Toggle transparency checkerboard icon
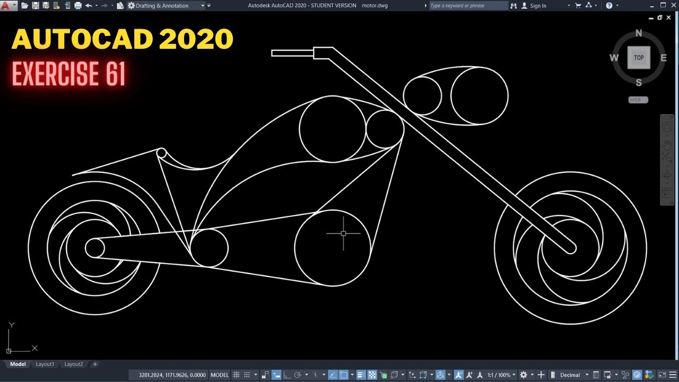The image size is (679, 382). coord(372,375)
